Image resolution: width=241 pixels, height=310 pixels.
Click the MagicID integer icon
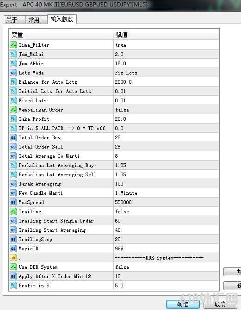point(13,248)
